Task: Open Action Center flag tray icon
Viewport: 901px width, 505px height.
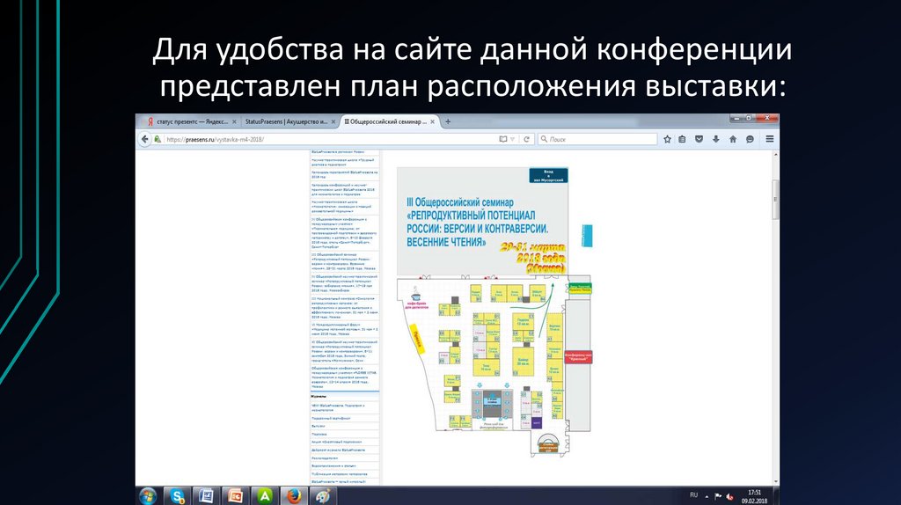Action: coord(718,496)
